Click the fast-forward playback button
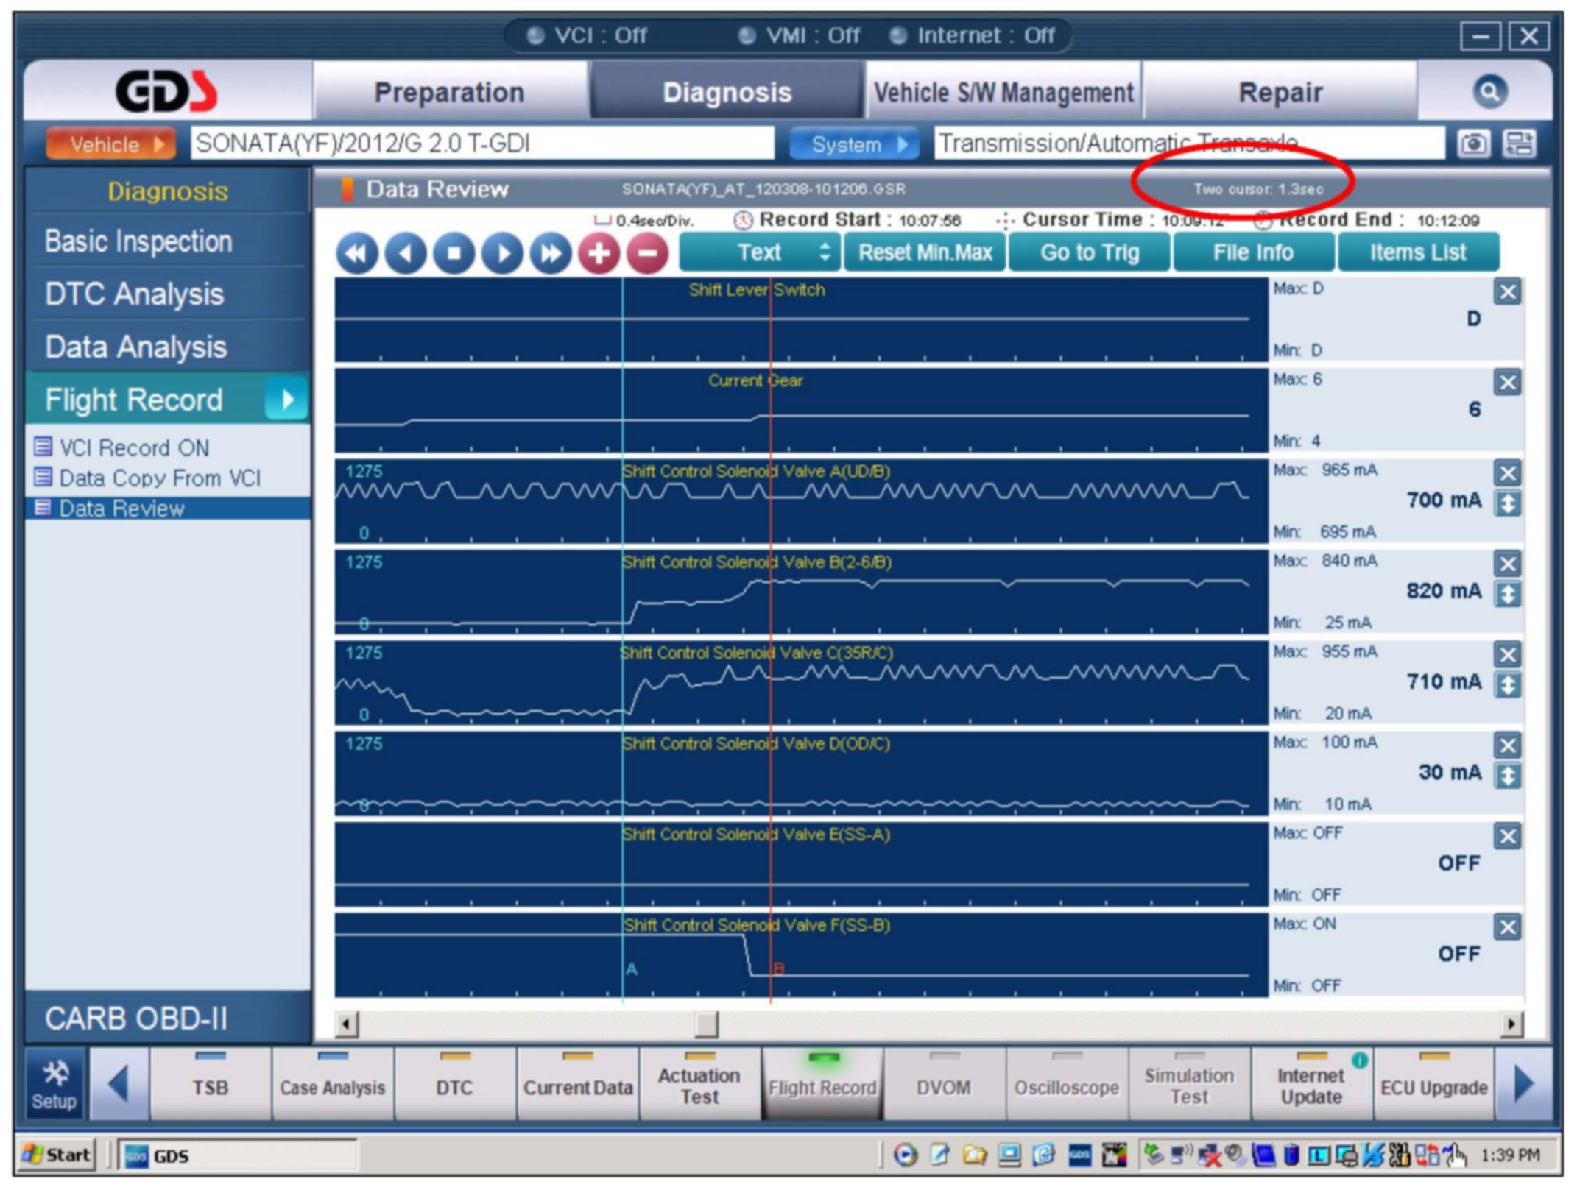Screen dimensions: 1591x1190 pyautogui.click(x=550, y=253)
